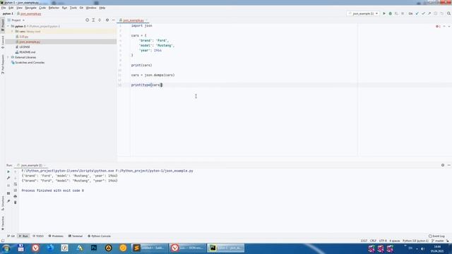Collapse the pyton-1 project root node
The height and width of the screenshot is (254, 452).
tap(8, 26)
